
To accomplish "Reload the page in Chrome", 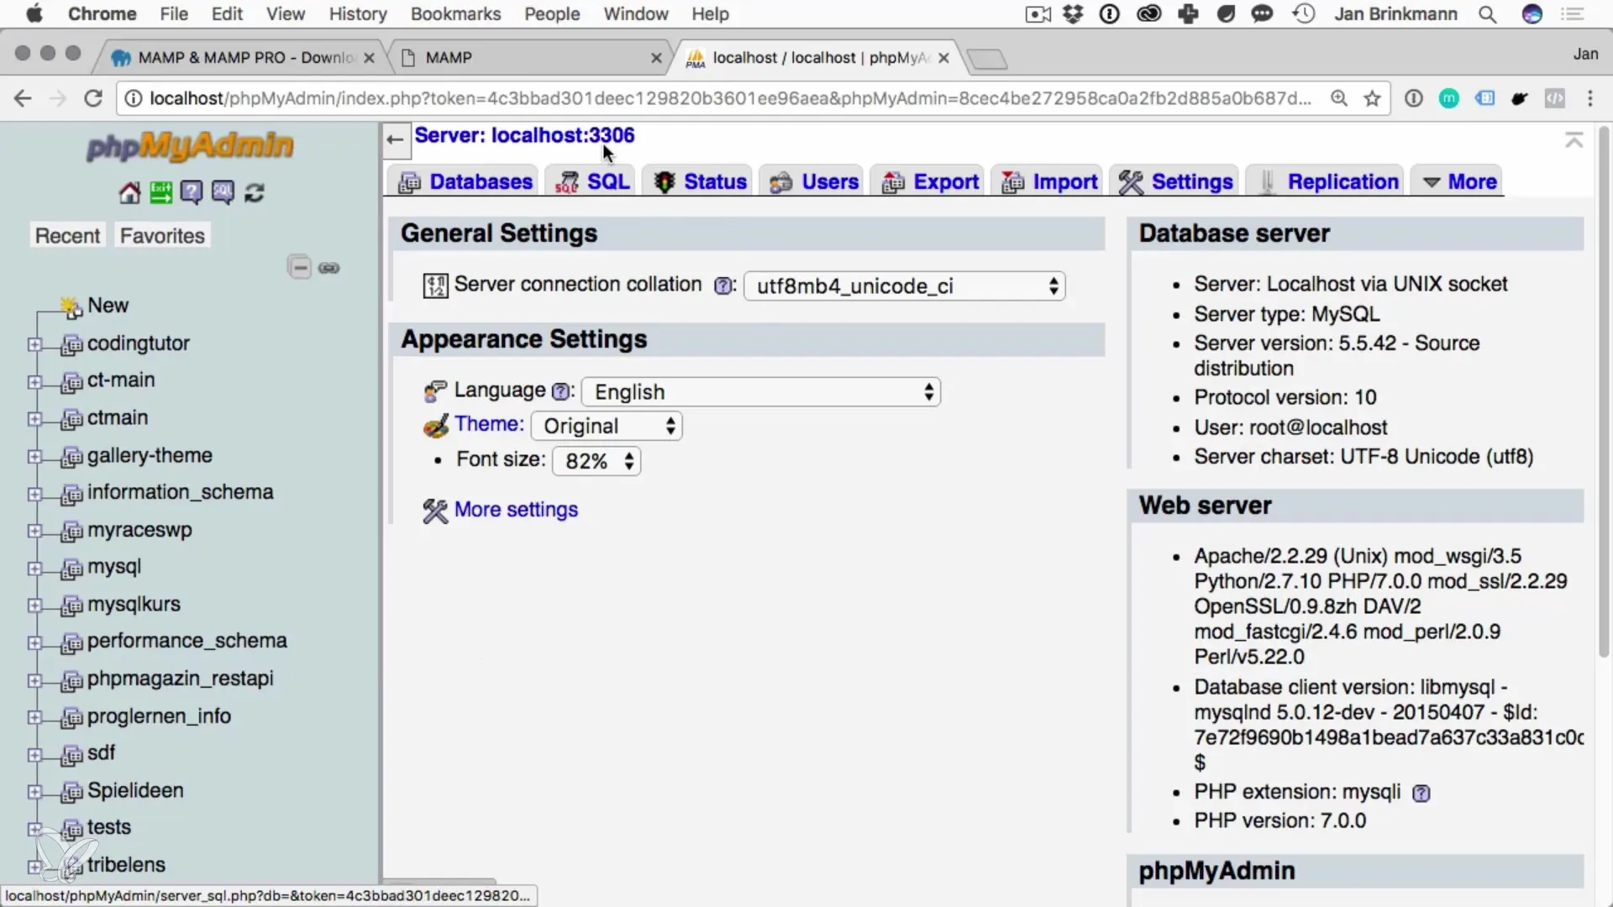I will (x=93, y=99).
